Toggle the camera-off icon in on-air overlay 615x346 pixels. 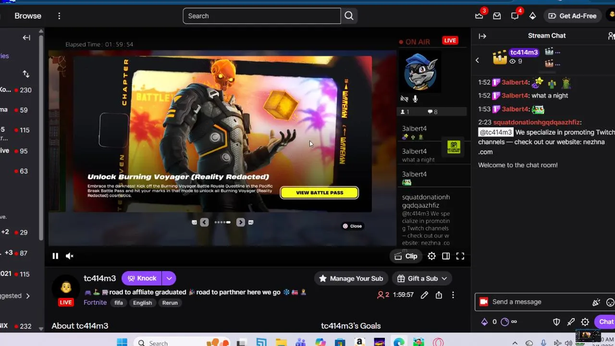[404, 99]
